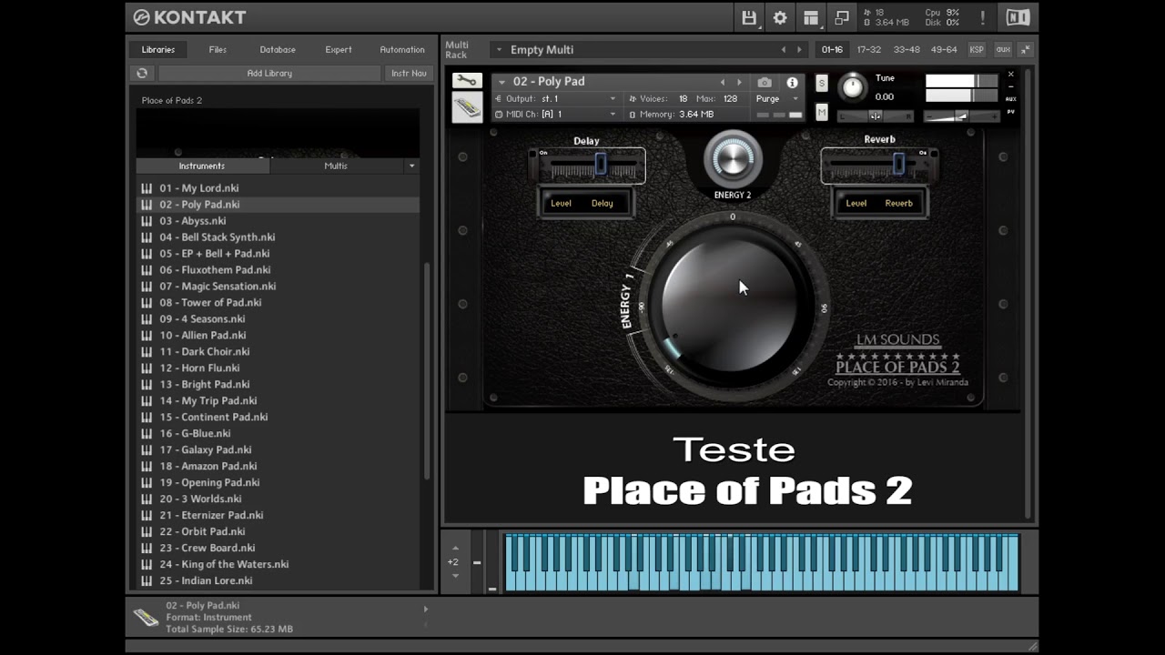Turn the Energy 2 knob
The width and height of the screenshot is (1165, 655).
(733, 159)
